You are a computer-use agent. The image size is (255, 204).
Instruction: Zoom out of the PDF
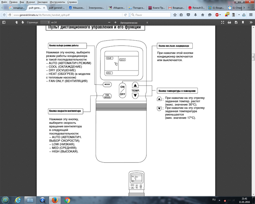pyautogui.click(x=109, y=22)
